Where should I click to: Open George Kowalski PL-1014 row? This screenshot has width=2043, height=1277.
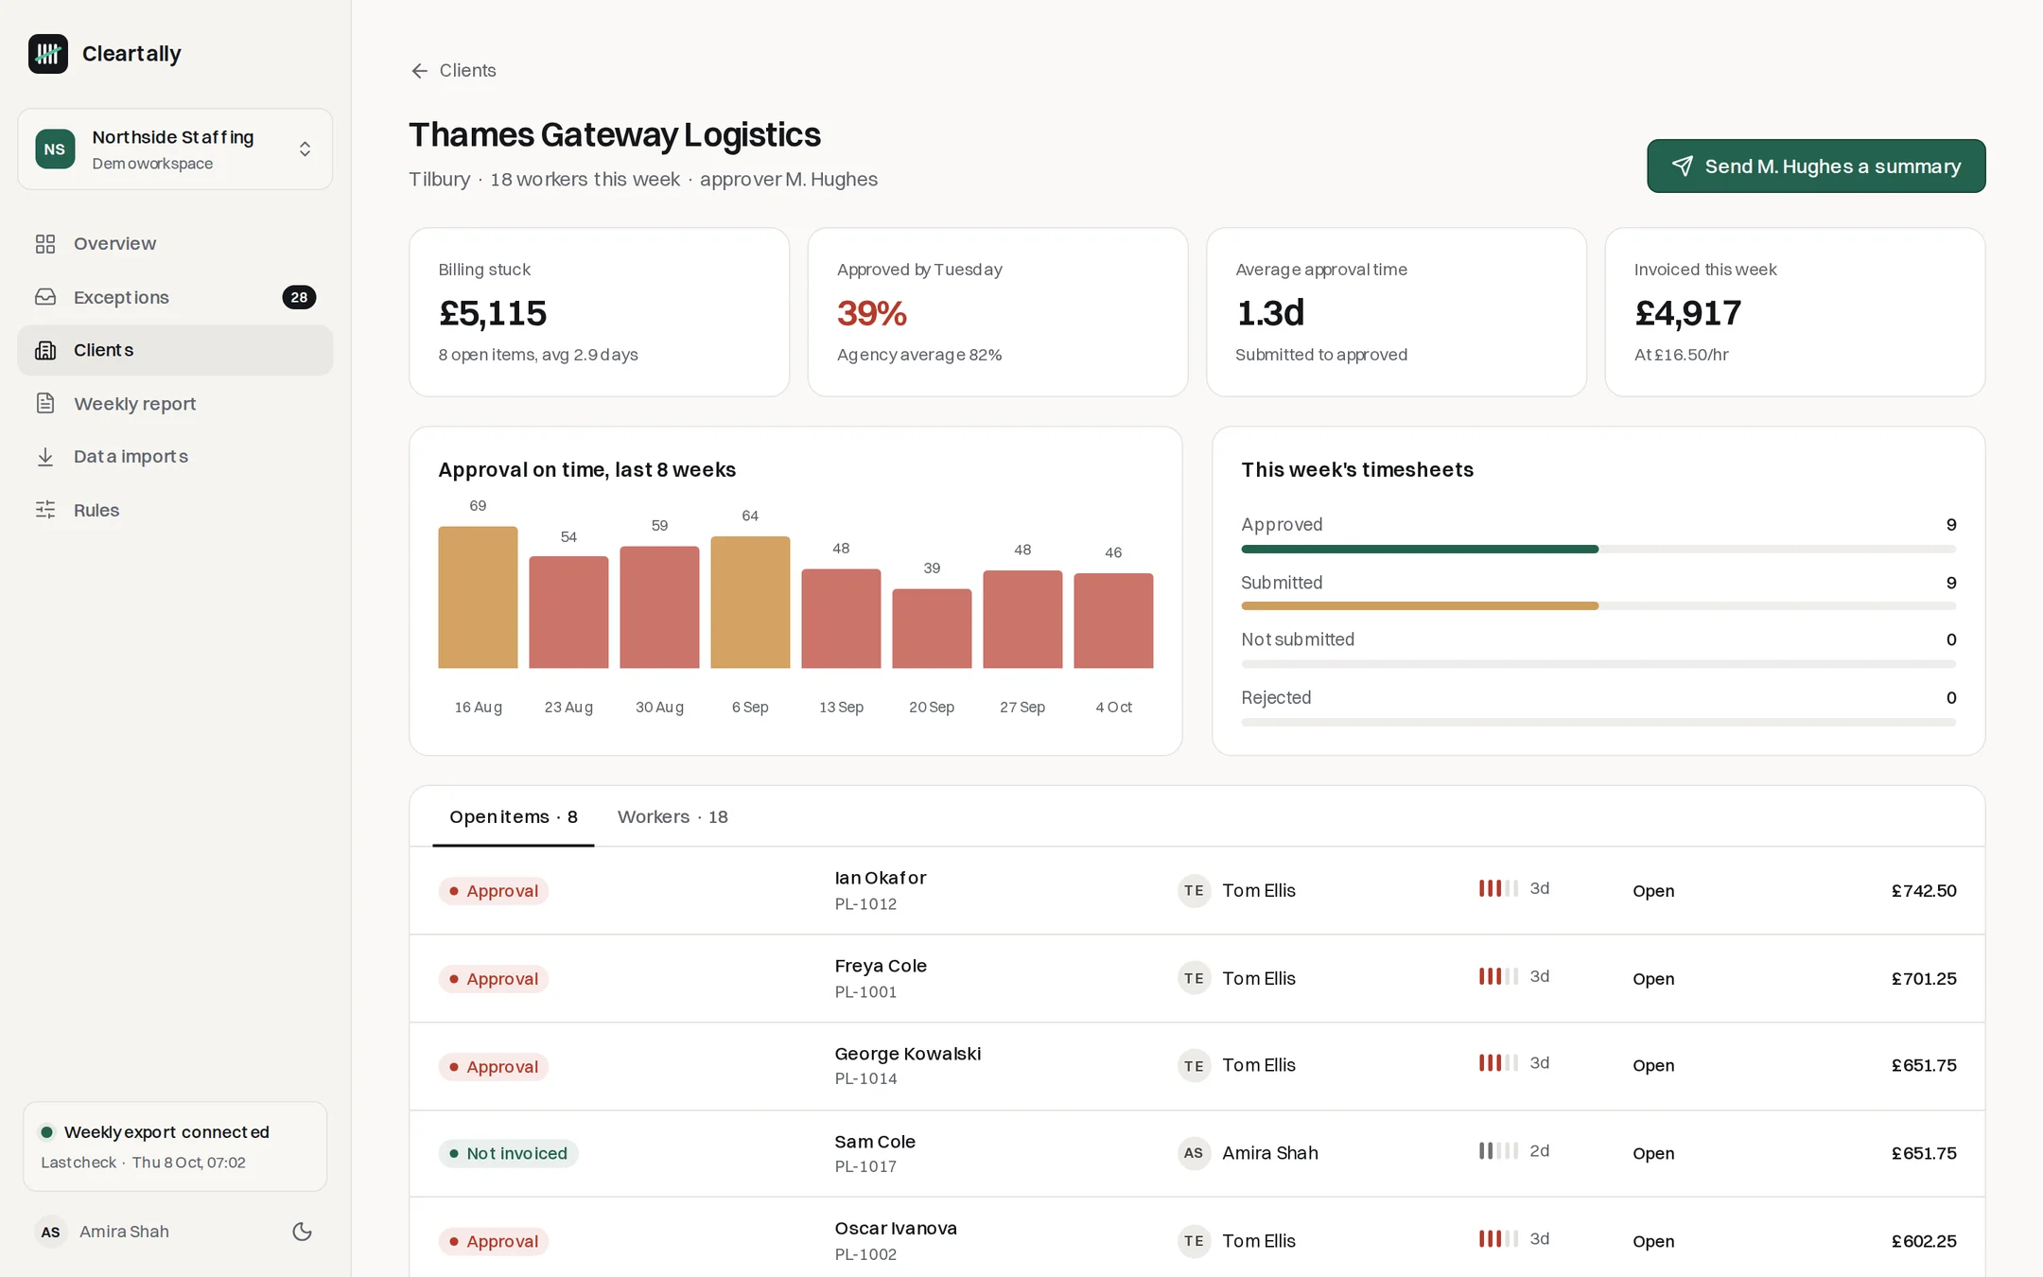tap(1196, 1066)
